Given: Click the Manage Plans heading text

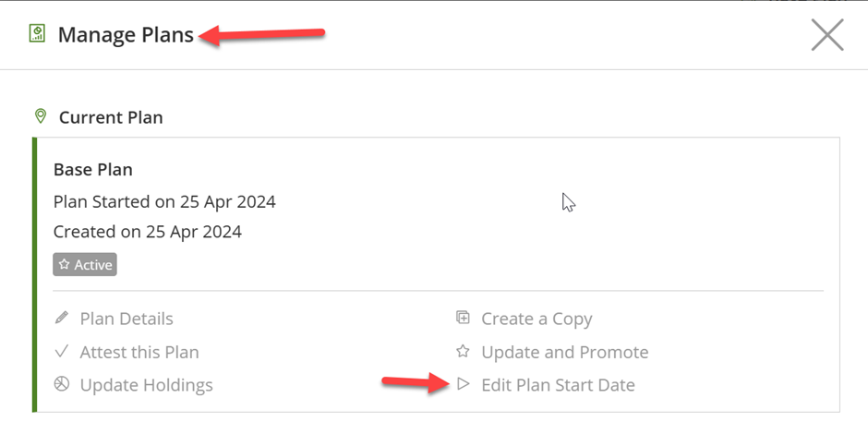Looking at the screenshot, I should tap(126, 35).
